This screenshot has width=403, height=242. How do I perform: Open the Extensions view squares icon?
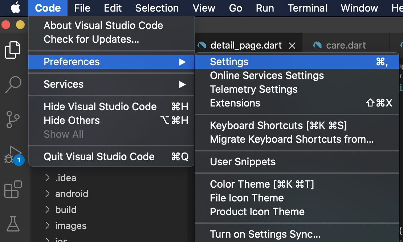tap(13, 189)
